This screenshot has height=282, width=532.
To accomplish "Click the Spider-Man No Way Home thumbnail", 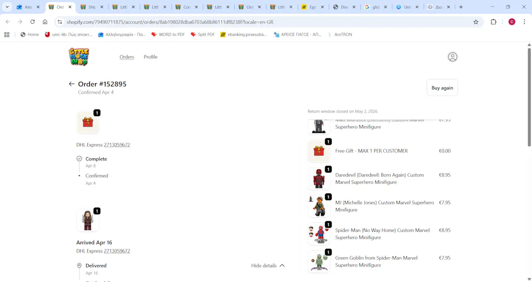I will pos(318,234).
